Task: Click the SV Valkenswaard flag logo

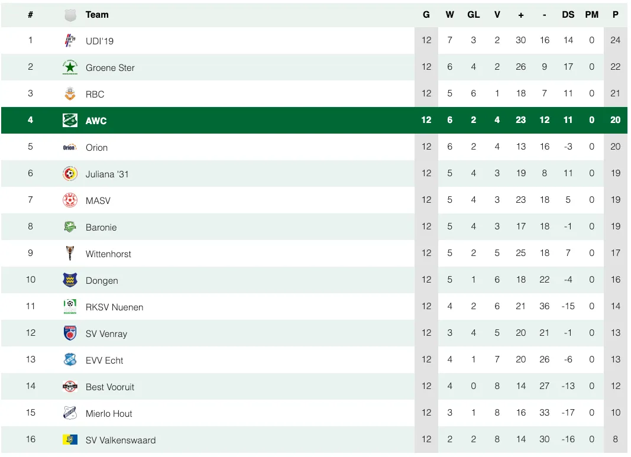Action: 70,440
